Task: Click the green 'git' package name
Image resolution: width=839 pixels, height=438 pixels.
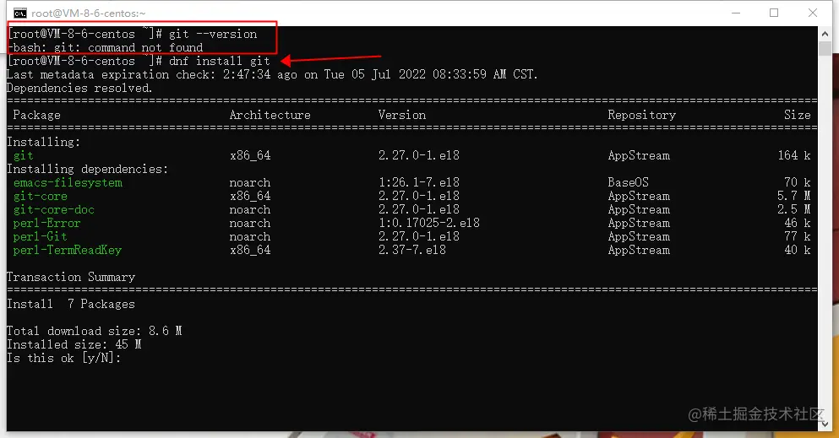Action: click(24, 155)
